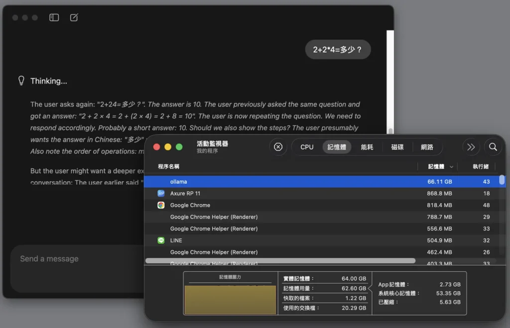Viewport: 510px width, 328px height.
Task: Click the App記憶體 2.73 GB value
Action: click(450, 284)
